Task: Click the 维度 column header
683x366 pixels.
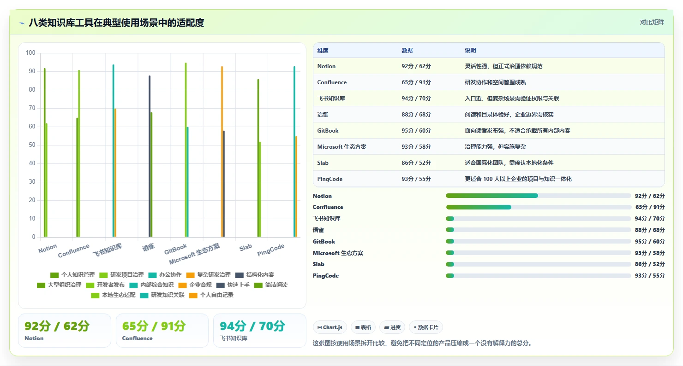Action: (x=323, y=50)
